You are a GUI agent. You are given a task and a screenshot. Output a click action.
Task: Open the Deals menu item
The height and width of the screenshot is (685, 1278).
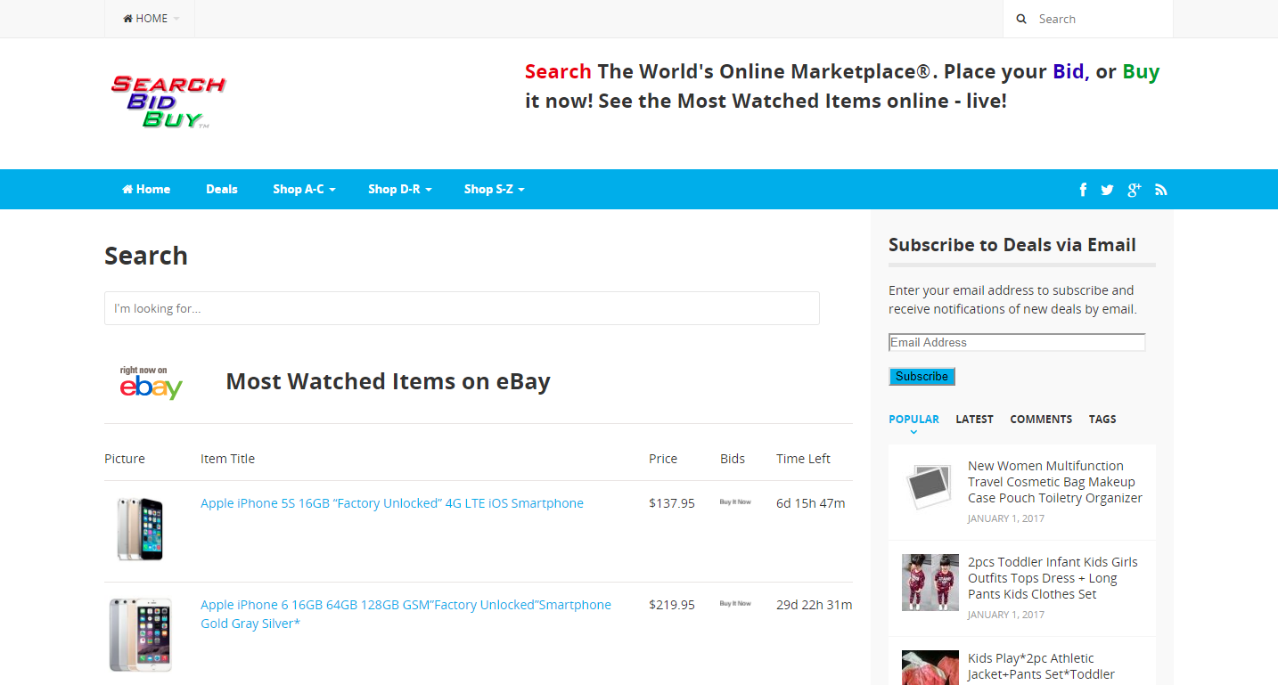pyautogui.click(x=222, y=189)
